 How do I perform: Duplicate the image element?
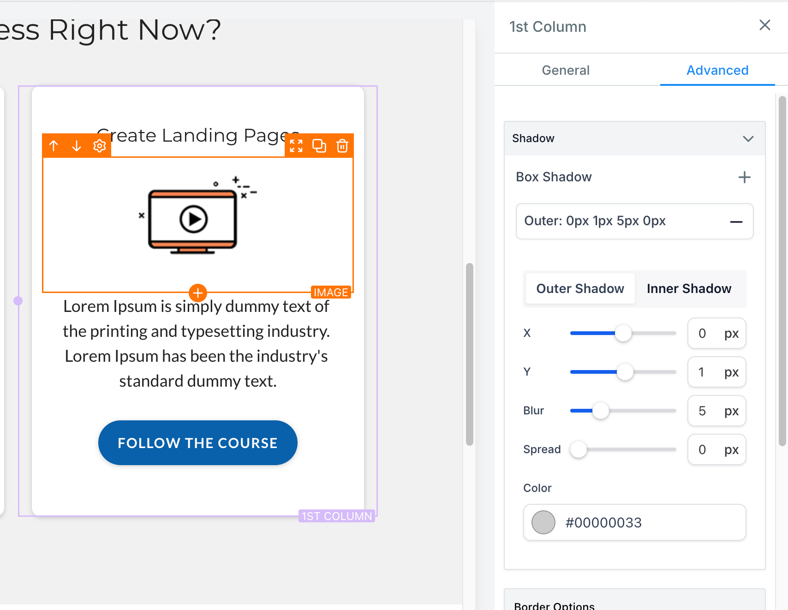click(x=319, y=146)
